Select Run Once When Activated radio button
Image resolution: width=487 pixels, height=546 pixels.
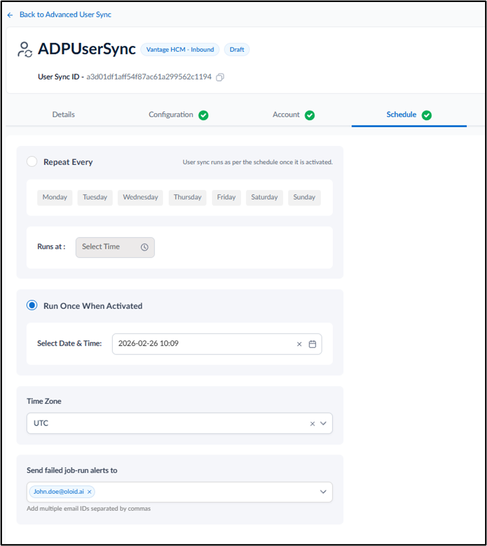point(32,305)
